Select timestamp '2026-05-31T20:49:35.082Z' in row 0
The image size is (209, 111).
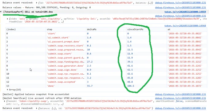coord(185,34)
